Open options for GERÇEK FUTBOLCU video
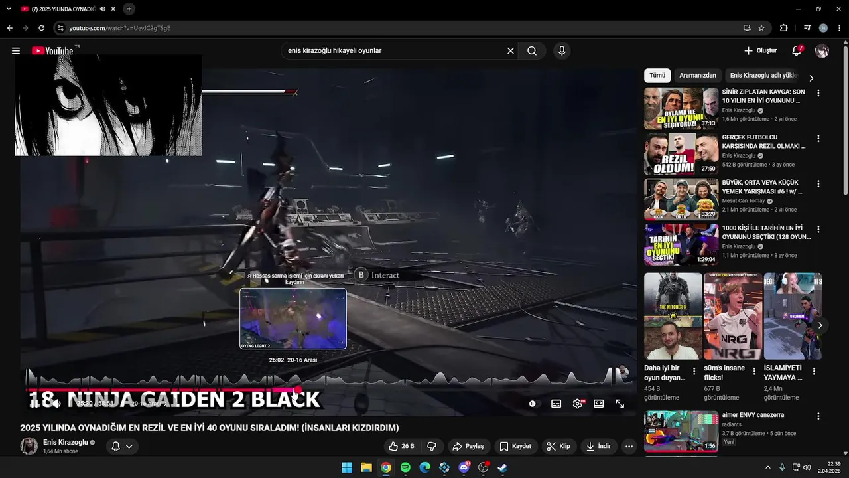 tap(818, 139)
